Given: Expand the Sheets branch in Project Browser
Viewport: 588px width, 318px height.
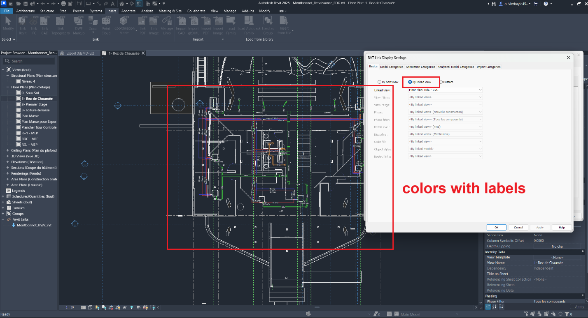Looking at the screenshot, I should coord(4,202).
